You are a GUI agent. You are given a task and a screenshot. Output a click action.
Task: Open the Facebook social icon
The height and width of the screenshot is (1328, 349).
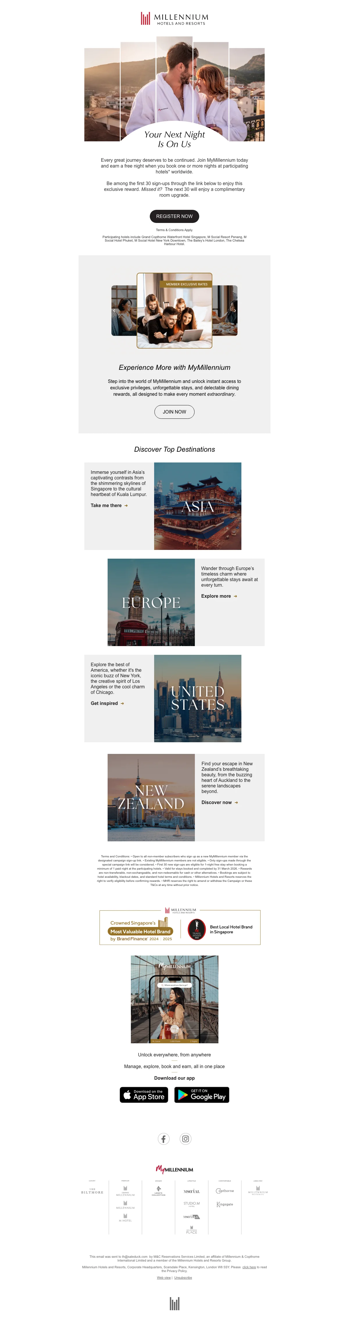tap(163, 1139)
